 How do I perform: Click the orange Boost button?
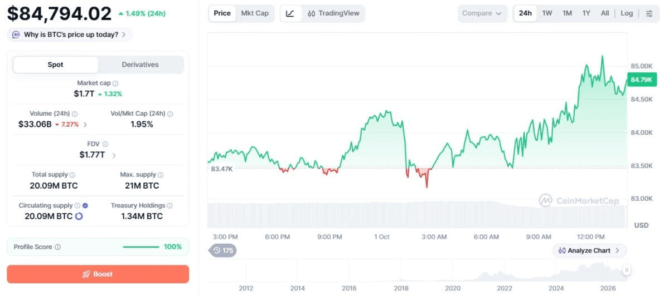pyautogui.click(x=98, y=274)
